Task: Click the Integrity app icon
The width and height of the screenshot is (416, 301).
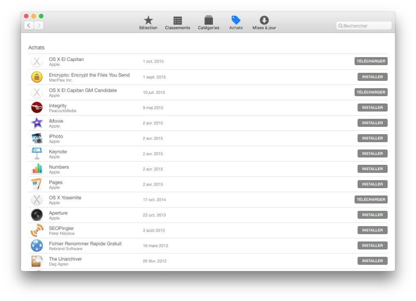Action: pos(37,108)
